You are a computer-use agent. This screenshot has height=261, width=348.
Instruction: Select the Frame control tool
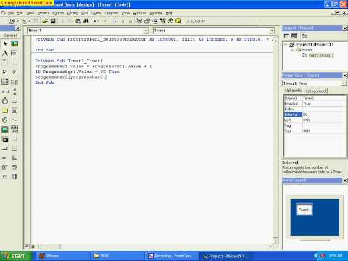coord(5,63)
